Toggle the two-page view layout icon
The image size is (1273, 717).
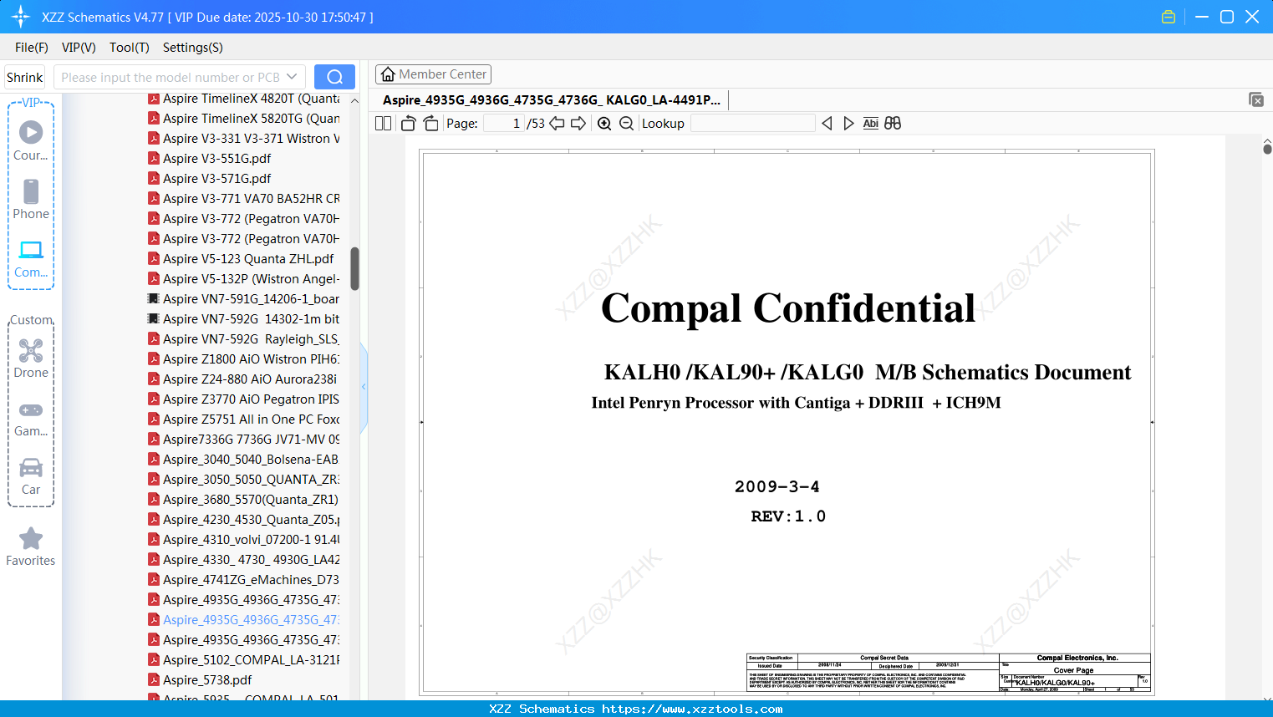point(384,124)
